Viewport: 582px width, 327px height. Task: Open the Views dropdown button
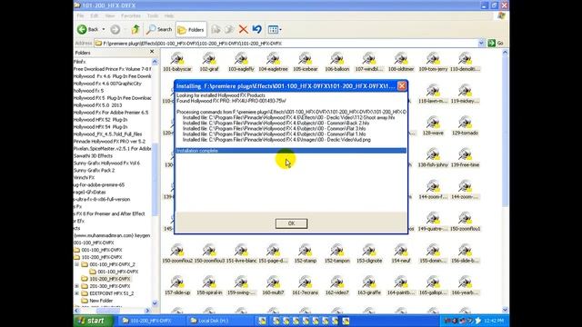[275, 29]
